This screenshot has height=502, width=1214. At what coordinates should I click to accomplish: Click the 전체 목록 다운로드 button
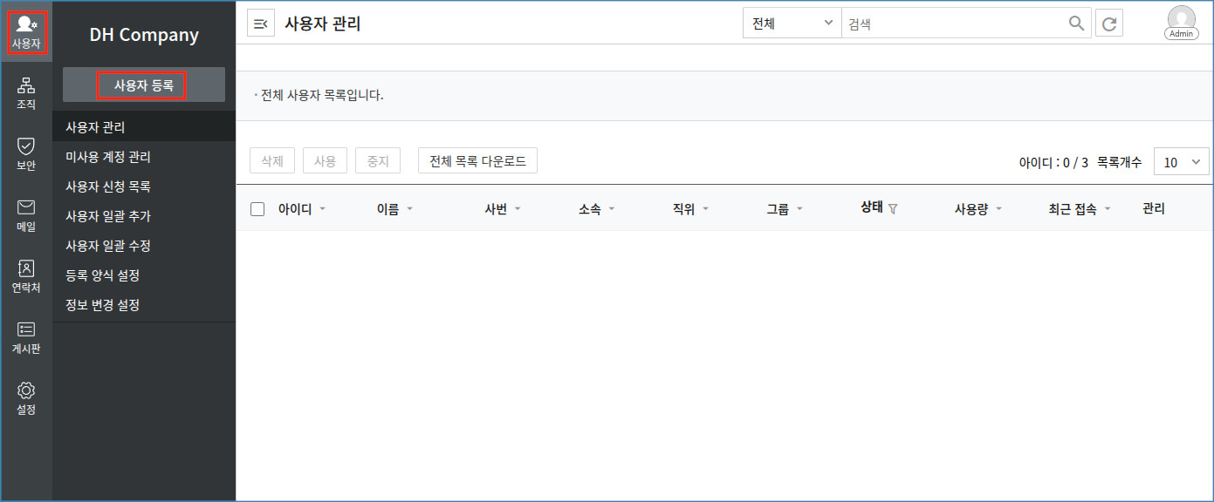pyautogui.click(x=477, y=161)
